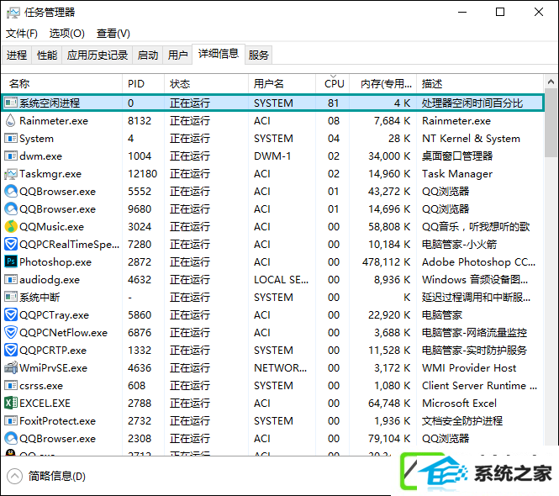Click the QQPCTray.exe shield icon
559x496 pixels.
(11, 315)
